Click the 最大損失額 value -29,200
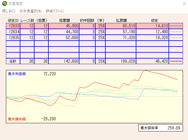The image size is (188, 140). pos(49,119)
